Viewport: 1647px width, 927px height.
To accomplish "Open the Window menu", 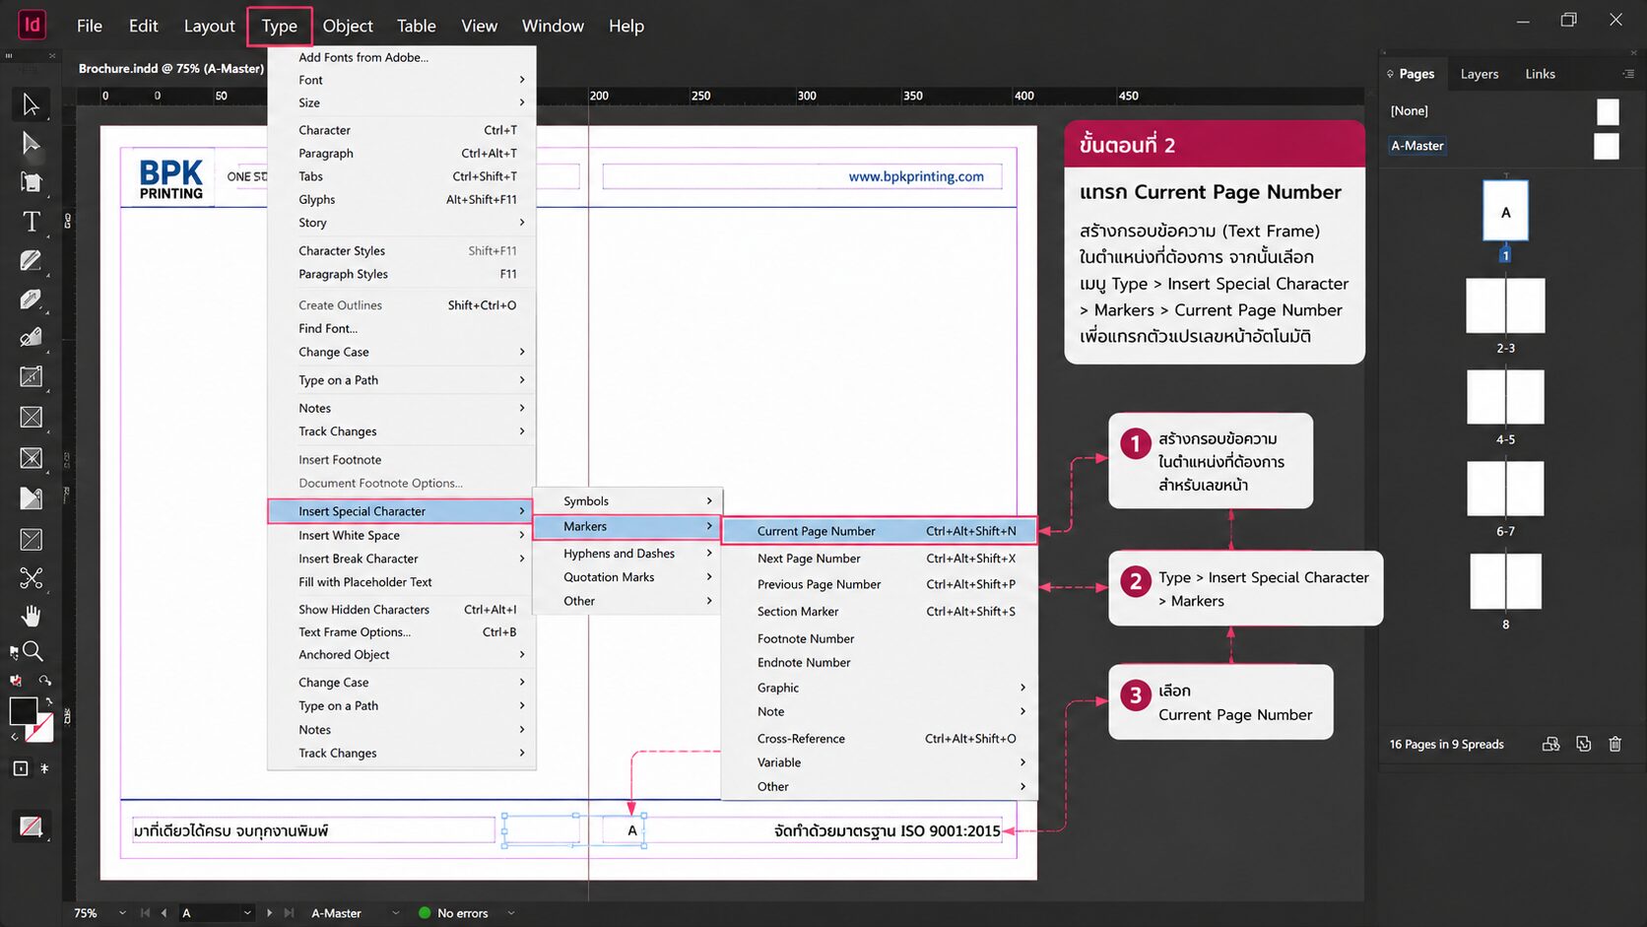I will [x=553, y=26].
